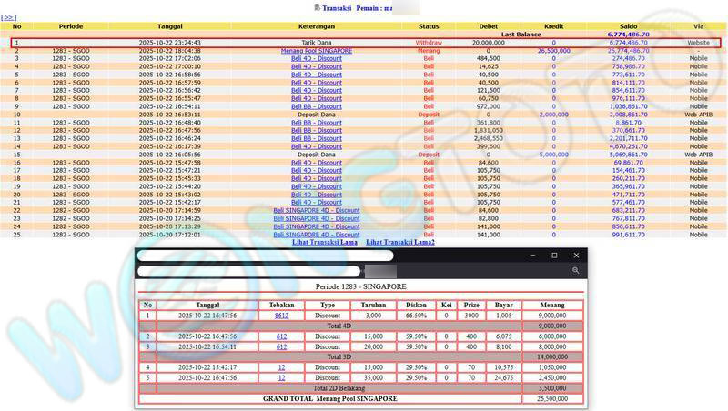Open Beli SINGAPORE 4D - Discount row 22
The height and width of the screenshot is (411, 728).
tap(317, 210)
